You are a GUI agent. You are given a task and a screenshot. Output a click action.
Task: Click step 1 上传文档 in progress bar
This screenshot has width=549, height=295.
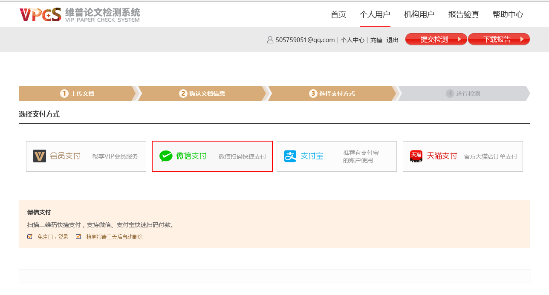(x=77, y=94)
